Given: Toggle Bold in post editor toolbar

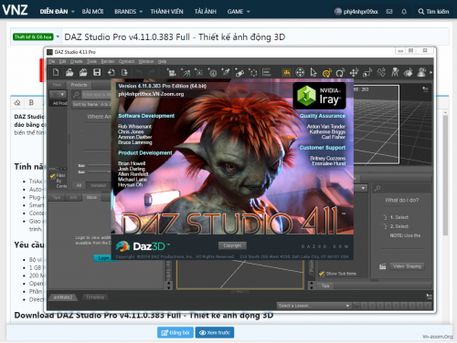Looking at the screenshot, I should tap(31, 103).
